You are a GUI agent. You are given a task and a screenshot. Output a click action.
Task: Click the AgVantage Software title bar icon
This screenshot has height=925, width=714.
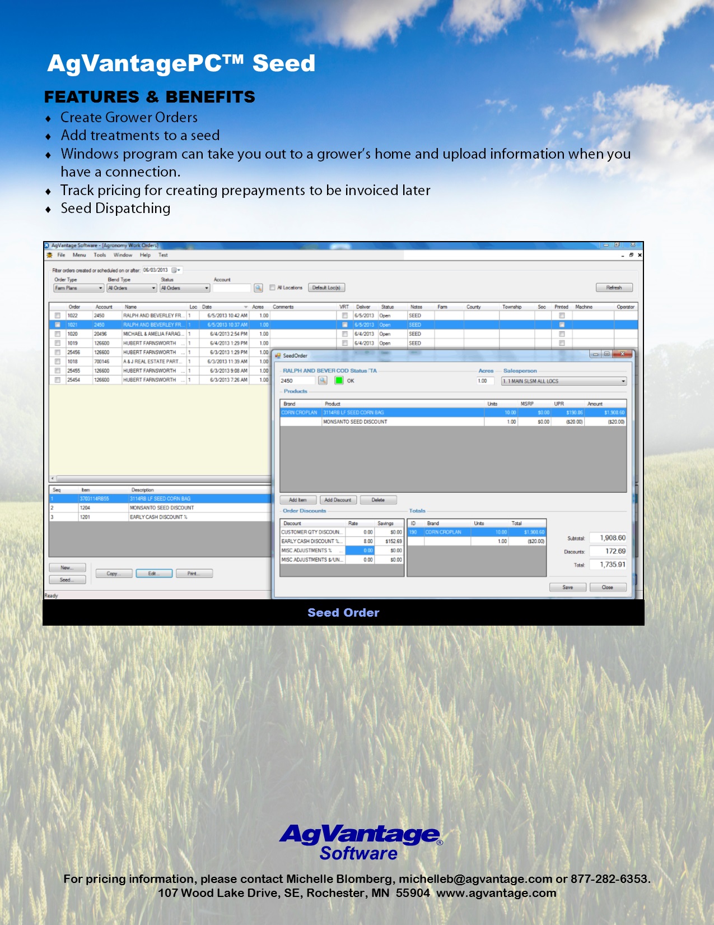[47, 246]
